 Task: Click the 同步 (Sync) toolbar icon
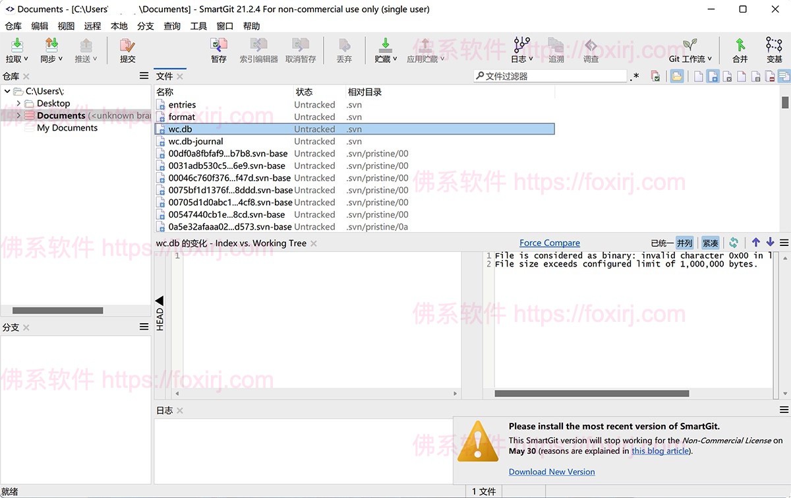[51, 46]
